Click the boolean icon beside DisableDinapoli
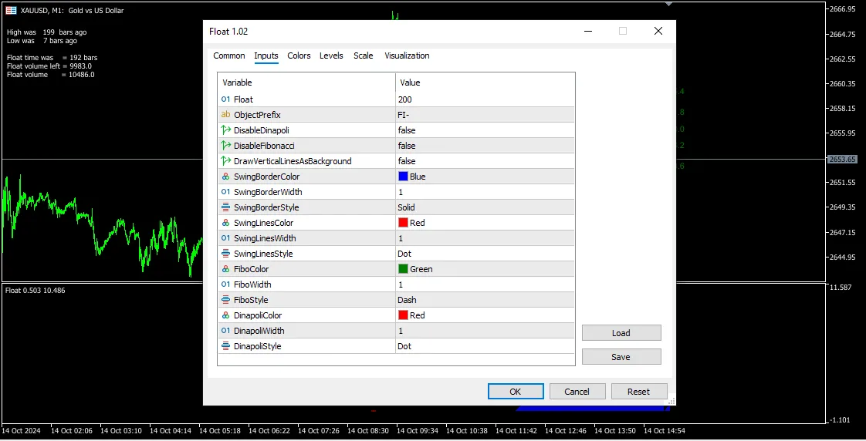 pos(225,130)
